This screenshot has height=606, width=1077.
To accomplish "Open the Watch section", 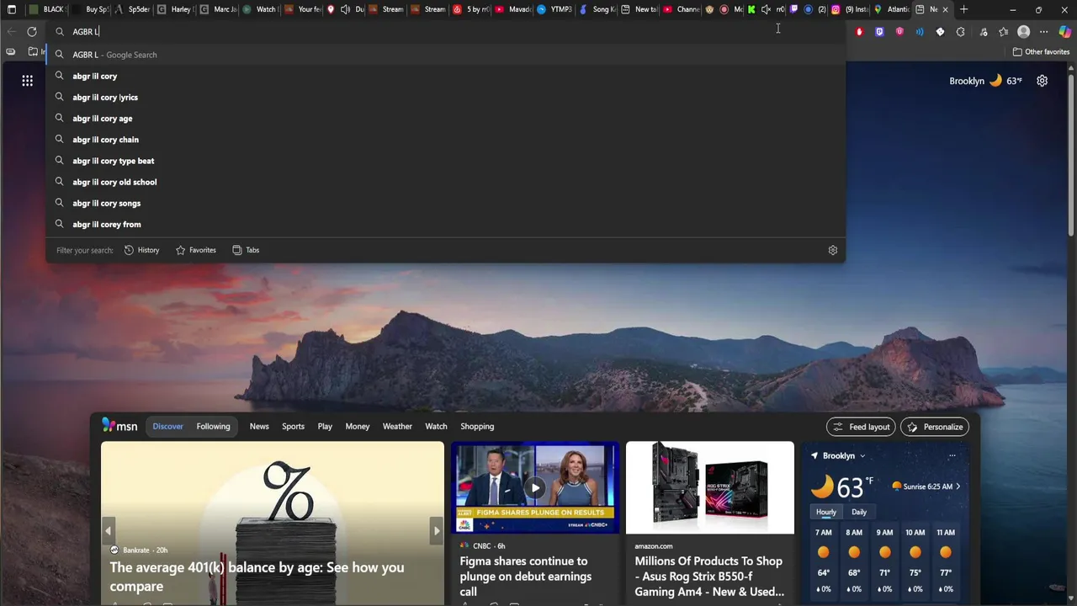I will tap(436, 427).
